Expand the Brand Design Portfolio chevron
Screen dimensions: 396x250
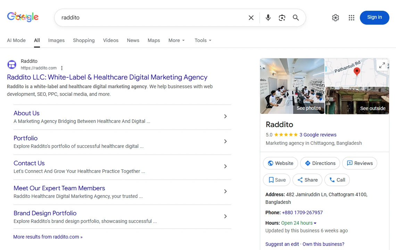pyautogui.click(x=225, y=216)
